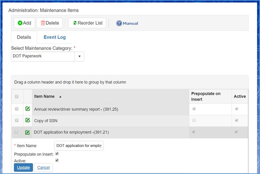
Task: Uncheck Prepopulate on Insert in edit form
Action: point(57,154)
